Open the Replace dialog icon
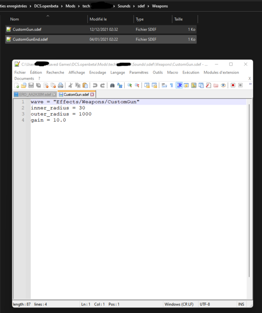 click(119, 86)
